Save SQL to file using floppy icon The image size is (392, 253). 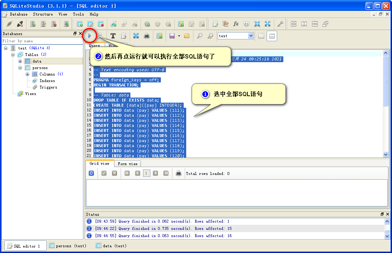click(x=172, y=36)
